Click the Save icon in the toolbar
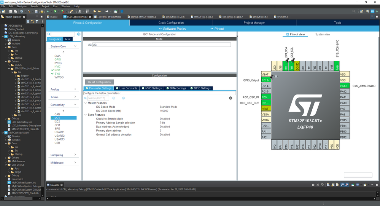The width and height of the screenshot is (380, 206). (11, 11)
